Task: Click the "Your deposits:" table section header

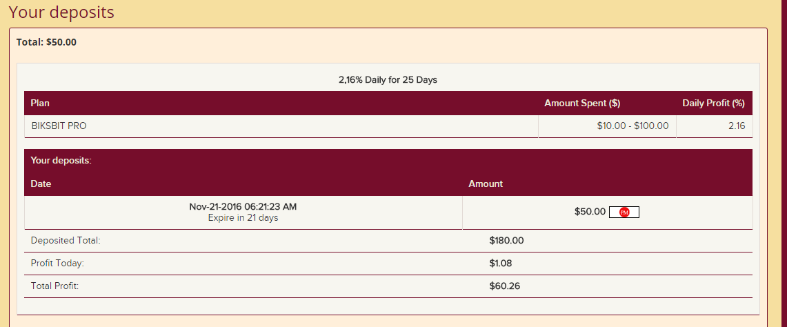Action: point(61,161)
